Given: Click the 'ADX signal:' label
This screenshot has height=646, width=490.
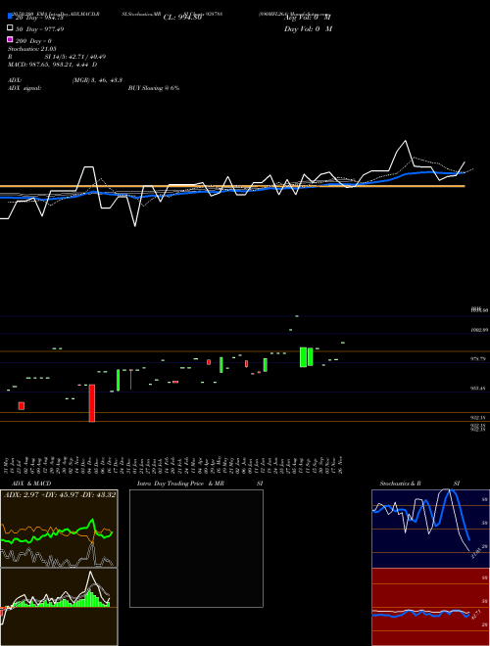Looking at the screenshot, I should pos(24,88).
